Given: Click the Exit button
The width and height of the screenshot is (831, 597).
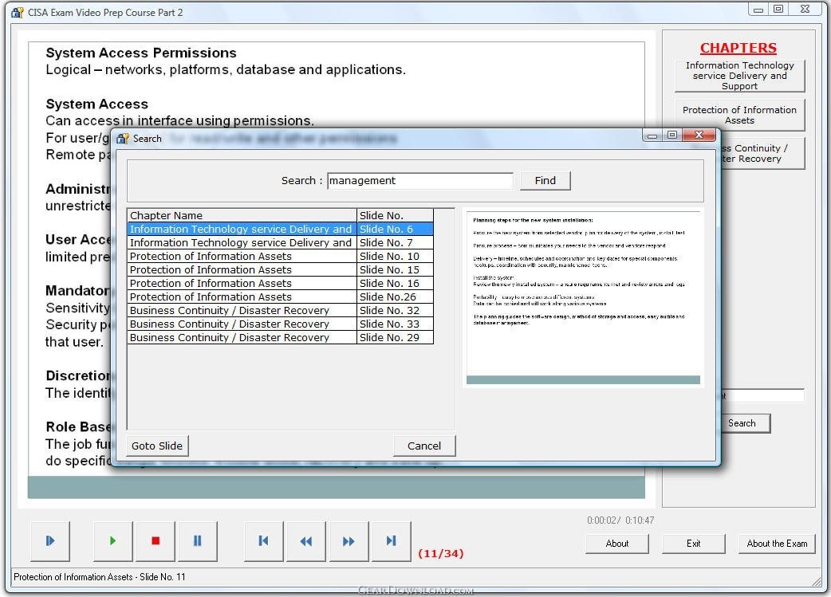Looking at the screenshot, I should pyautogui.click(x=693, y=544).
